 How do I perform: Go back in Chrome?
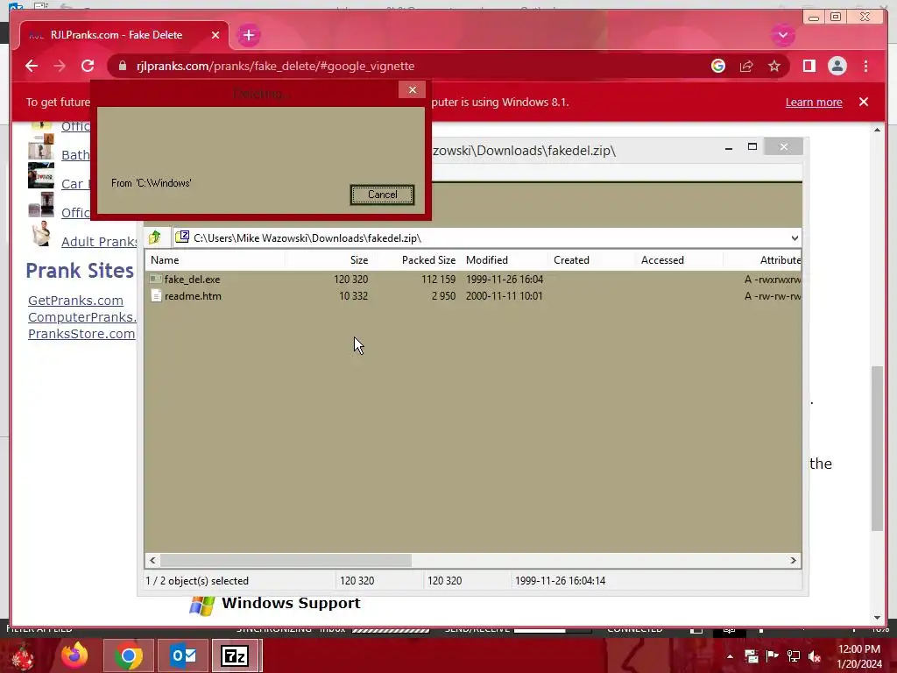32,66
